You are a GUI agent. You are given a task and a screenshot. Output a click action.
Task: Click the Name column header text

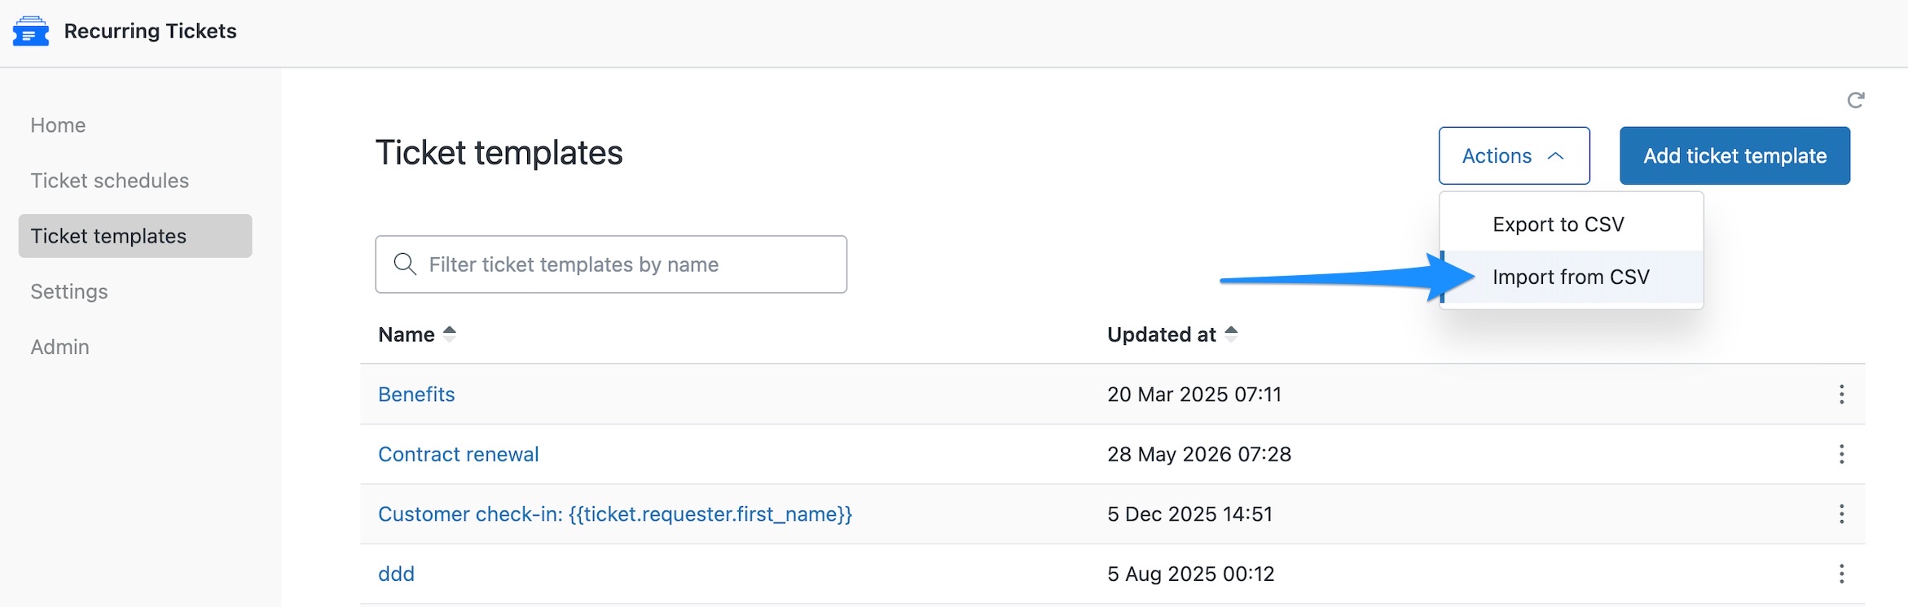click(x=407, y=334)
